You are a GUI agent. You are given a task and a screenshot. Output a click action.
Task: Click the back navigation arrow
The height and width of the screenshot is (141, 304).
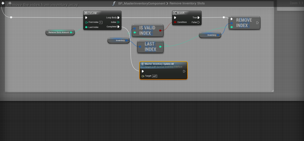click(3, 4)
